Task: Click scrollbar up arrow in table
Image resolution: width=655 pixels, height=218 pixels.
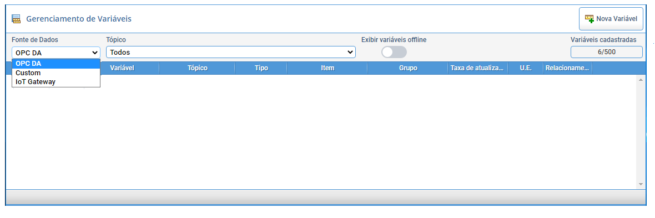Action: 641,80
